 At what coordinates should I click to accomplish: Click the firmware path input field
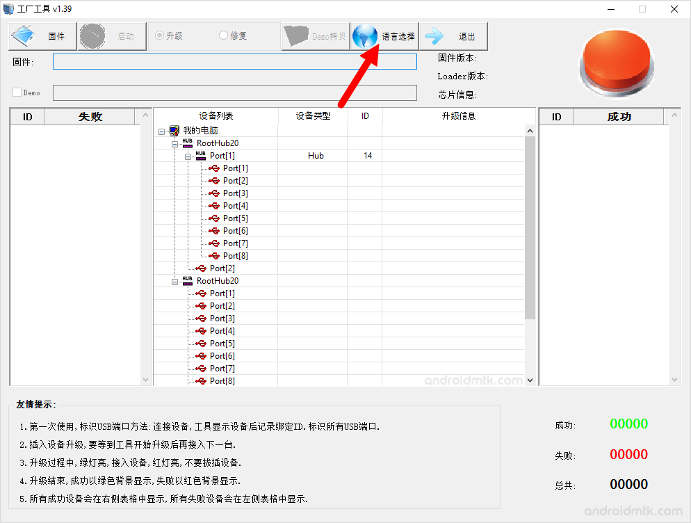(234, 61)
